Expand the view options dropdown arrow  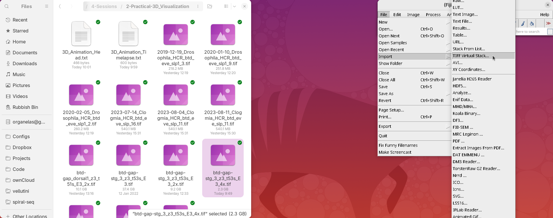[x=234, y=6]
